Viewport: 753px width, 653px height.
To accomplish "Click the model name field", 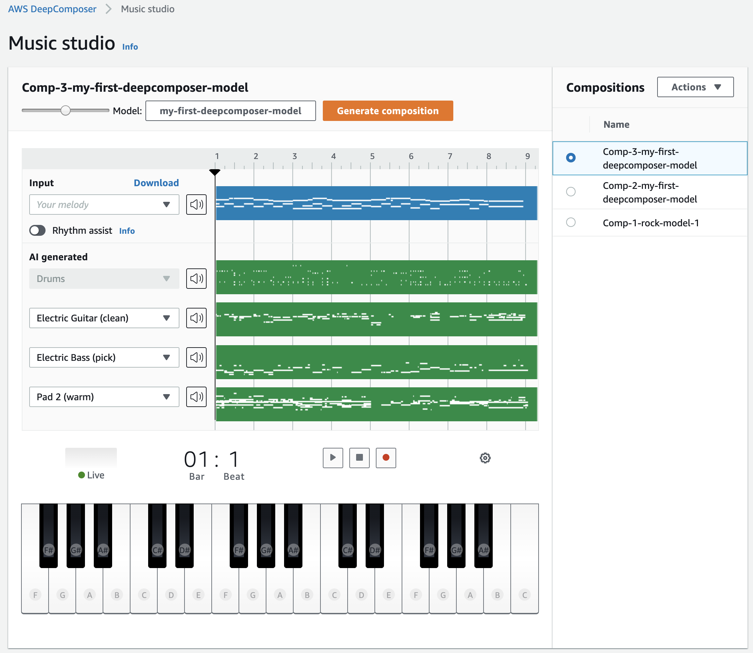I will [x=230, y=111].
